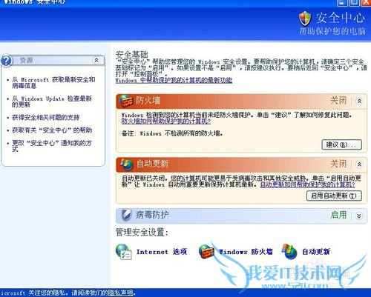Click the note 备注: Windows 不检测所有的防火墙。
The image size is (371, 297).
tap(172, 133)
